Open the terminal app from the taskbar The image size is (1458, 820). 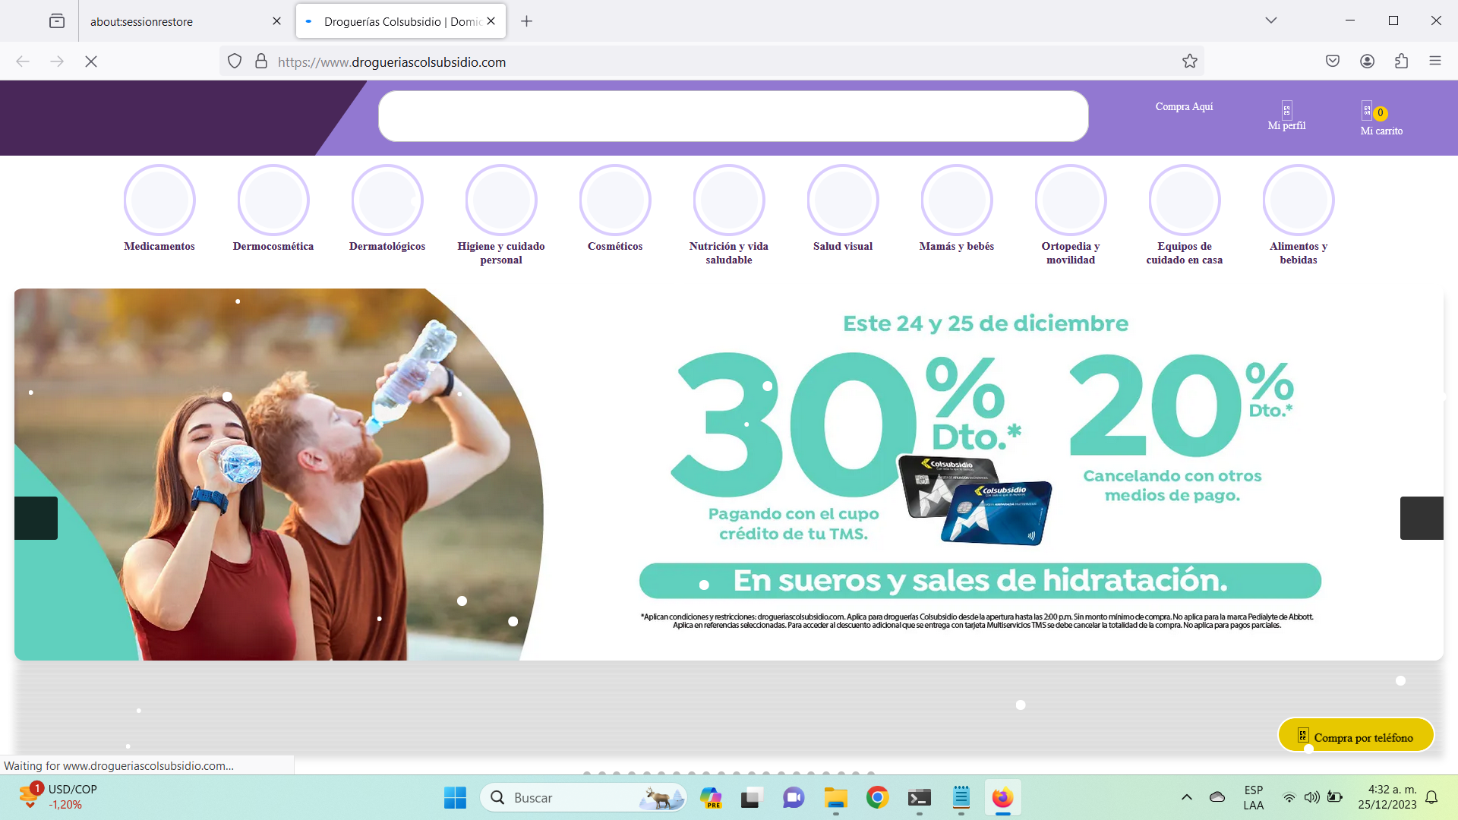[919, 797]
